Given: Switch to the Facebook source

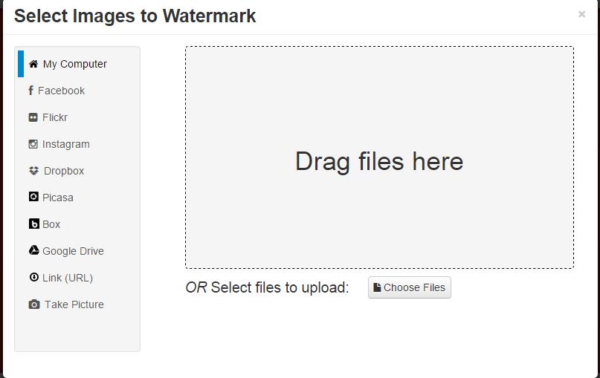Looking at the screenshot, I should point(61,91).
